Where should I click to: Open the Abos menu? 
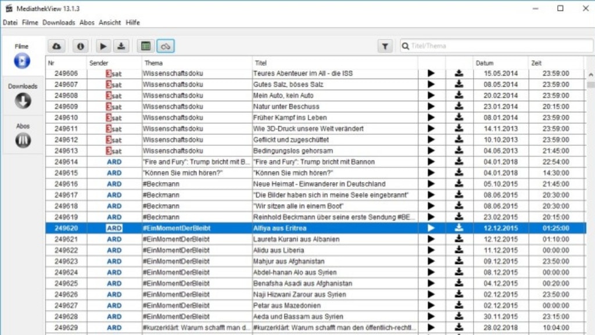click(x=87, y=23)
